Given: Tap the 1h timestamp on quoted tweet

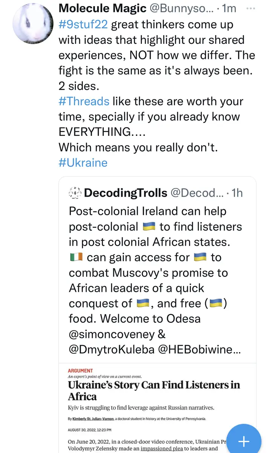Looking at the screenshot, I should click(x=237, y=193).
